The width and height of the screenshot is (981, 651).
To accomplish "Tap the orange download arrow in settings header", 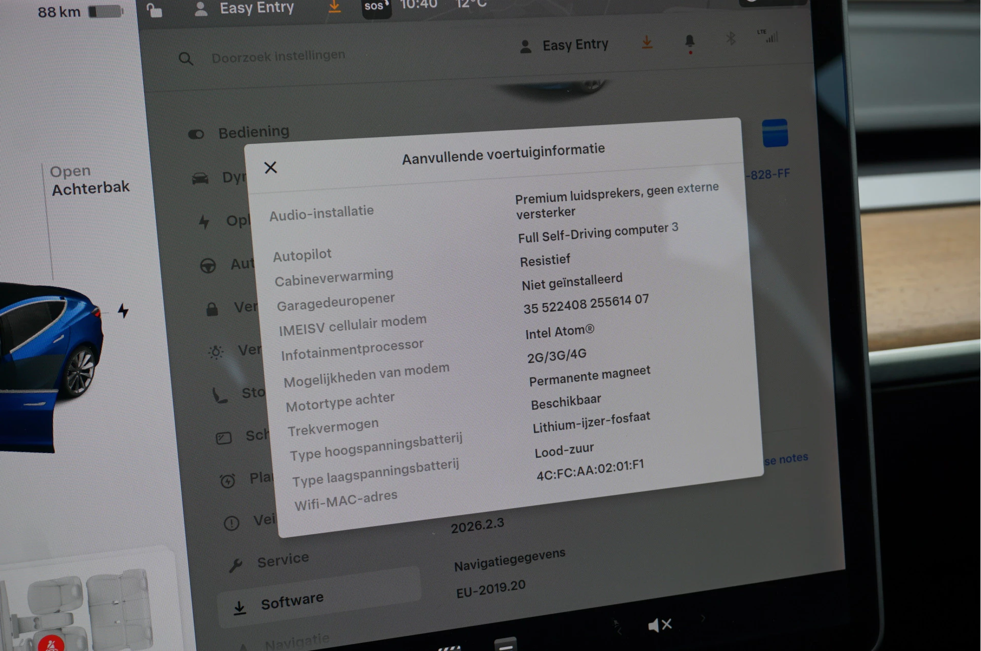I will click(647, 42).
